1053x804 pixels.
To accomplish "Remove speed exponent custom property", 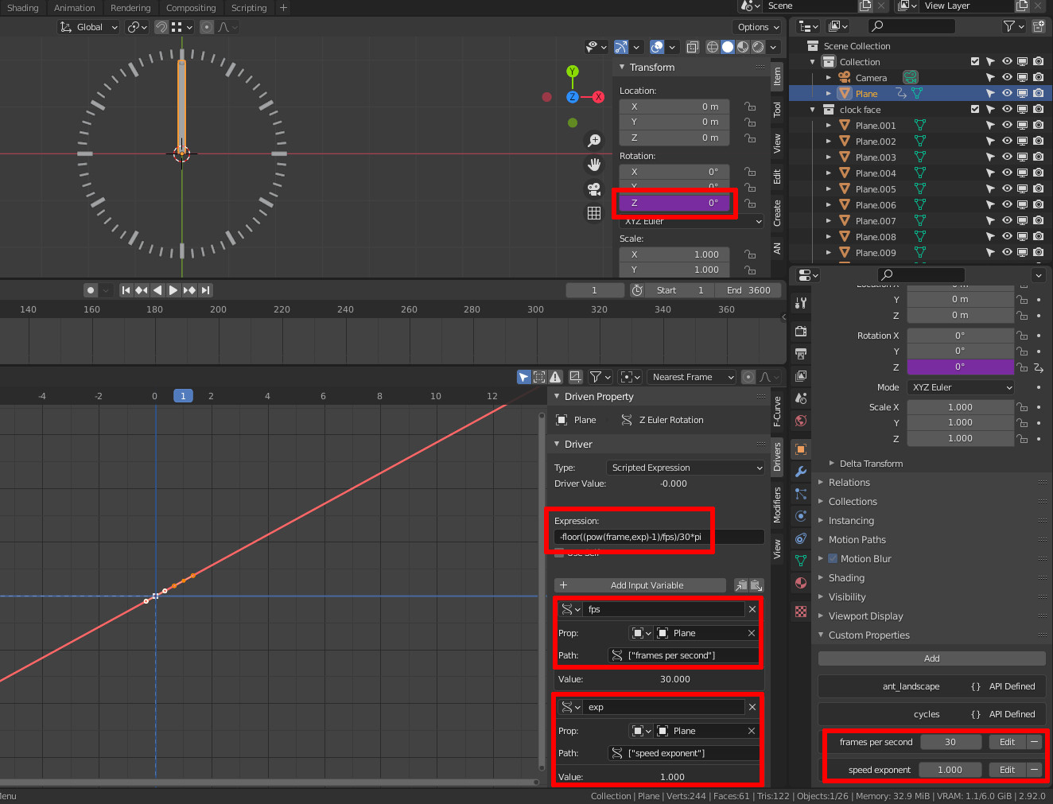I will click(x=1034, y=770).
